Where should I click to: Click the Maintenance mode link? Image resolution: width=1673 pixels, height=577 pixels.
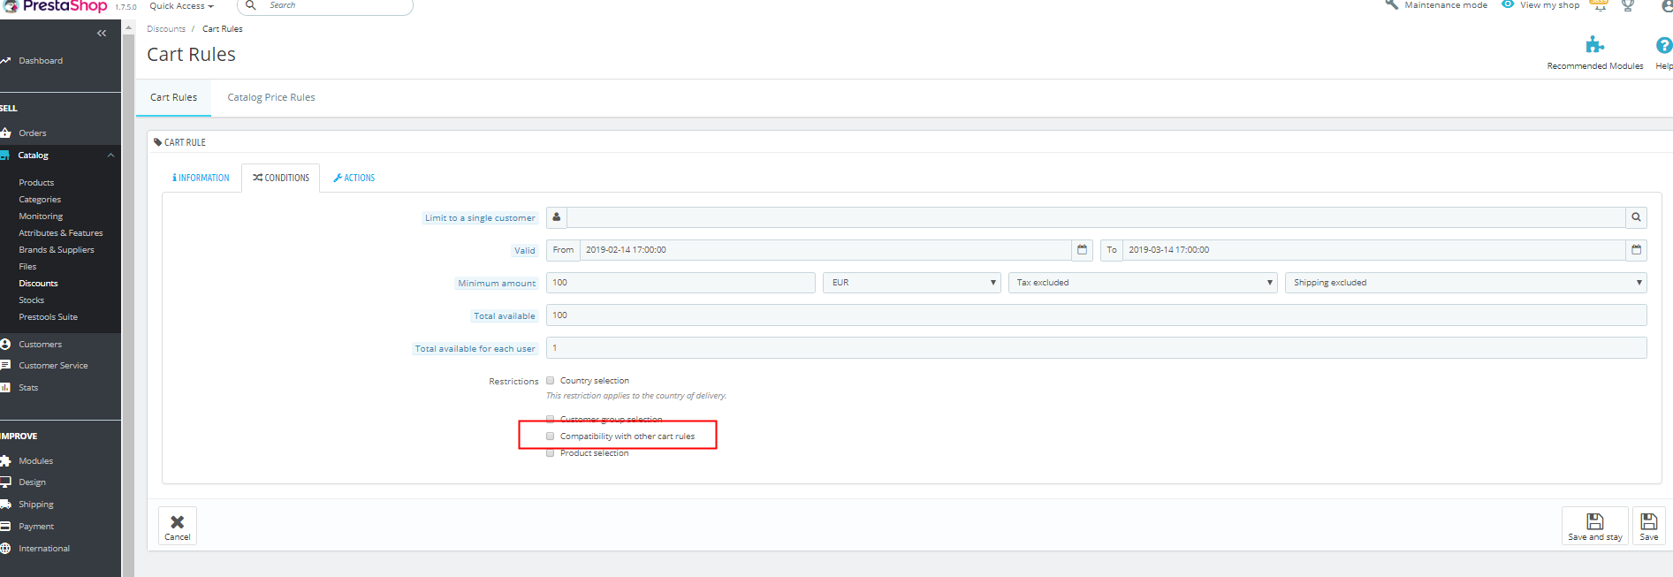(x=1446, y=5)
